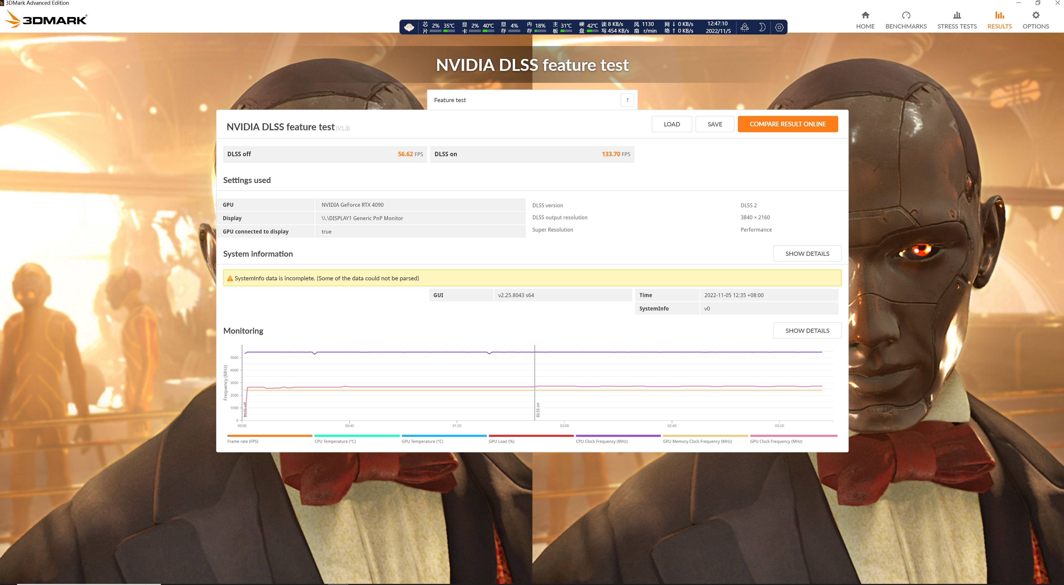The image size is (1064, 585).
Task: Click the GPU connected to display true value
Action: click(x=326, y=232)
